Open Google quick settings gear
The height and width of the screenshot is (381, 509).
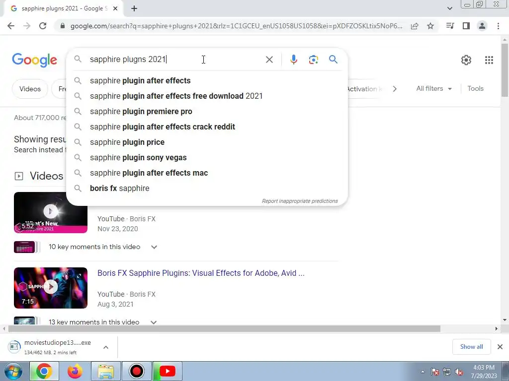(466, 60)
